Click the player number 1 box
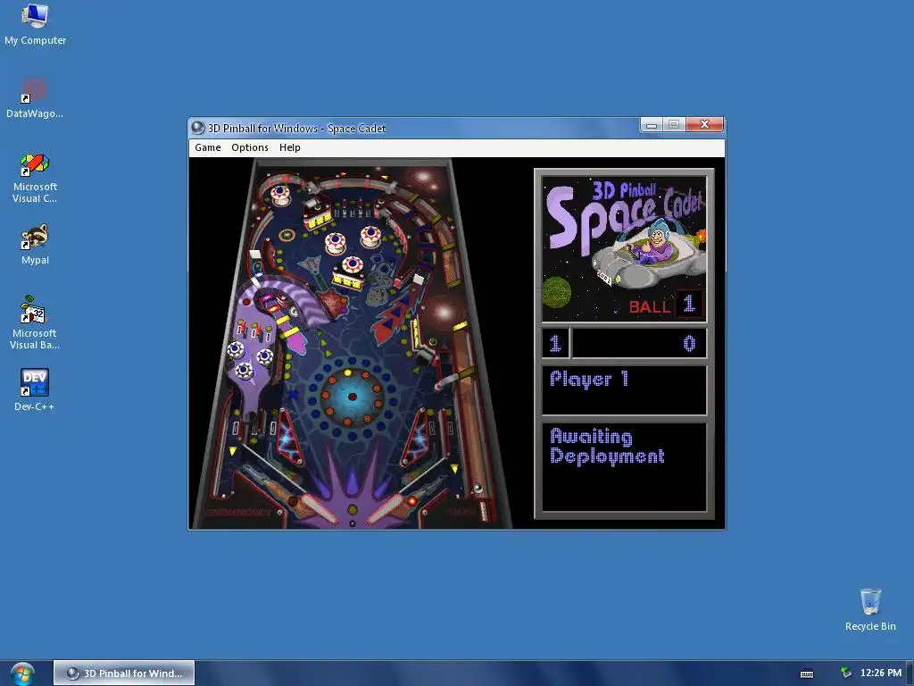Viewport: 914px width, 686px height. [555, 343]
